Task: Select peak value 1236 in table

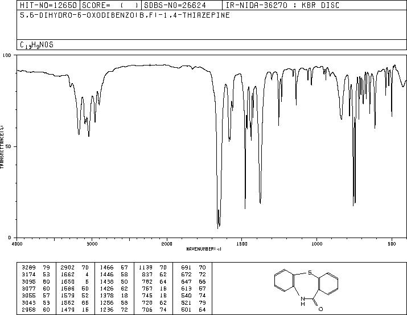Action: coord(106,309)
